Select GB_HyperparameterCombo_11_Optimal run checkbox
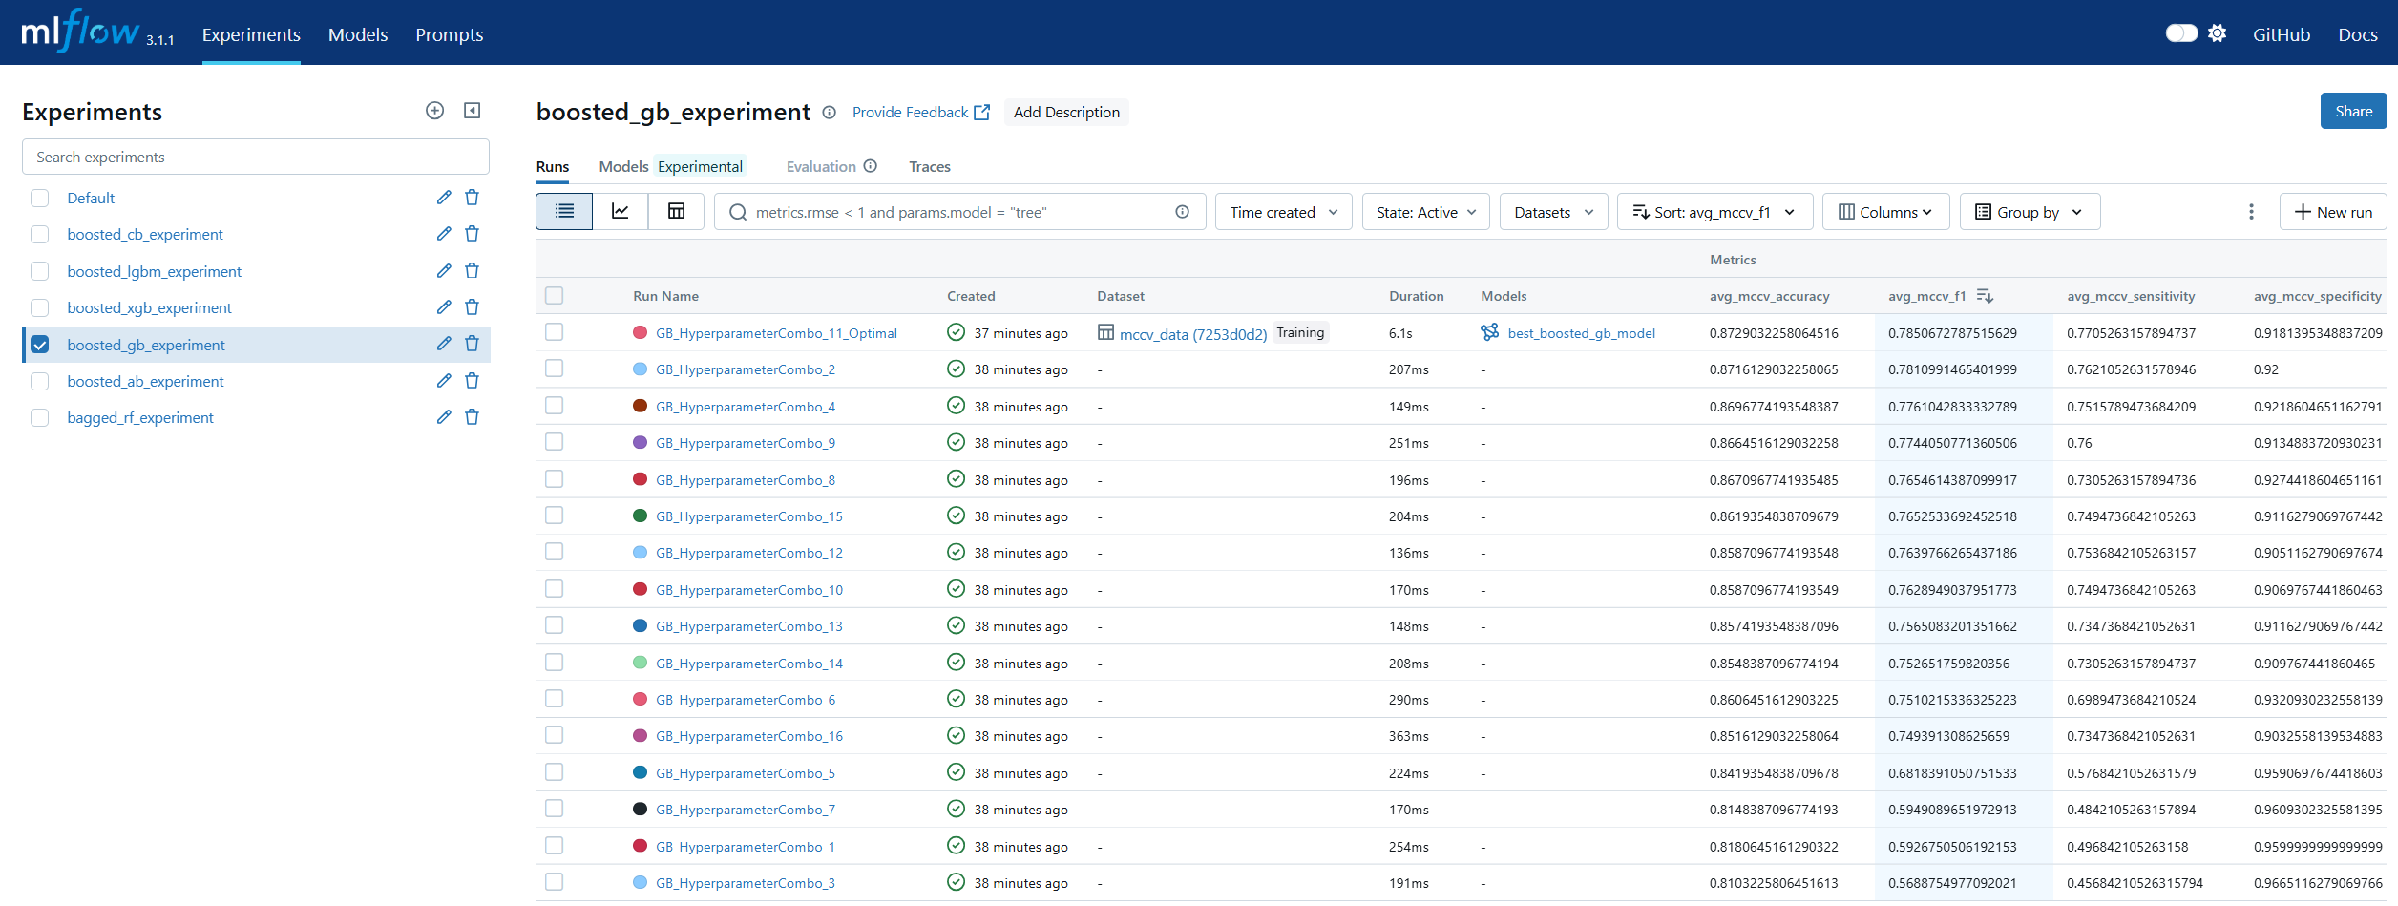Viewport: 2398px width, 906px height. point(554,332)
